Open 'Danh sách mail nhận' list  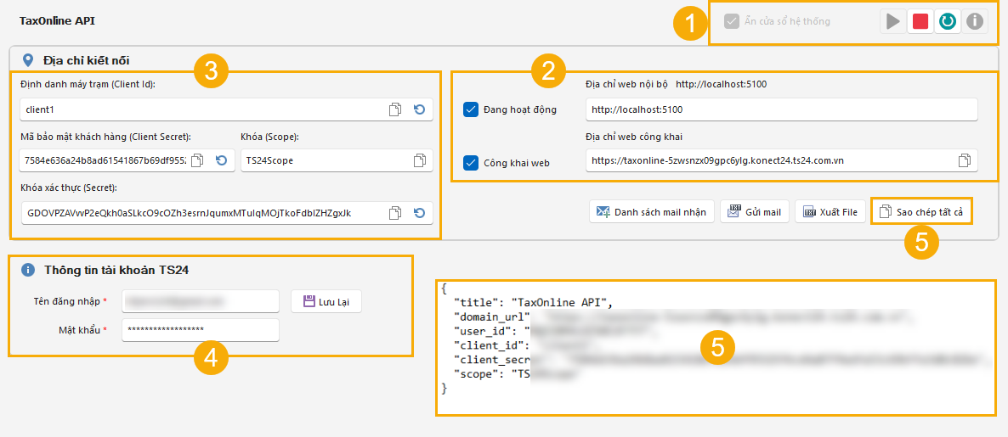click(x=652, y=212)
